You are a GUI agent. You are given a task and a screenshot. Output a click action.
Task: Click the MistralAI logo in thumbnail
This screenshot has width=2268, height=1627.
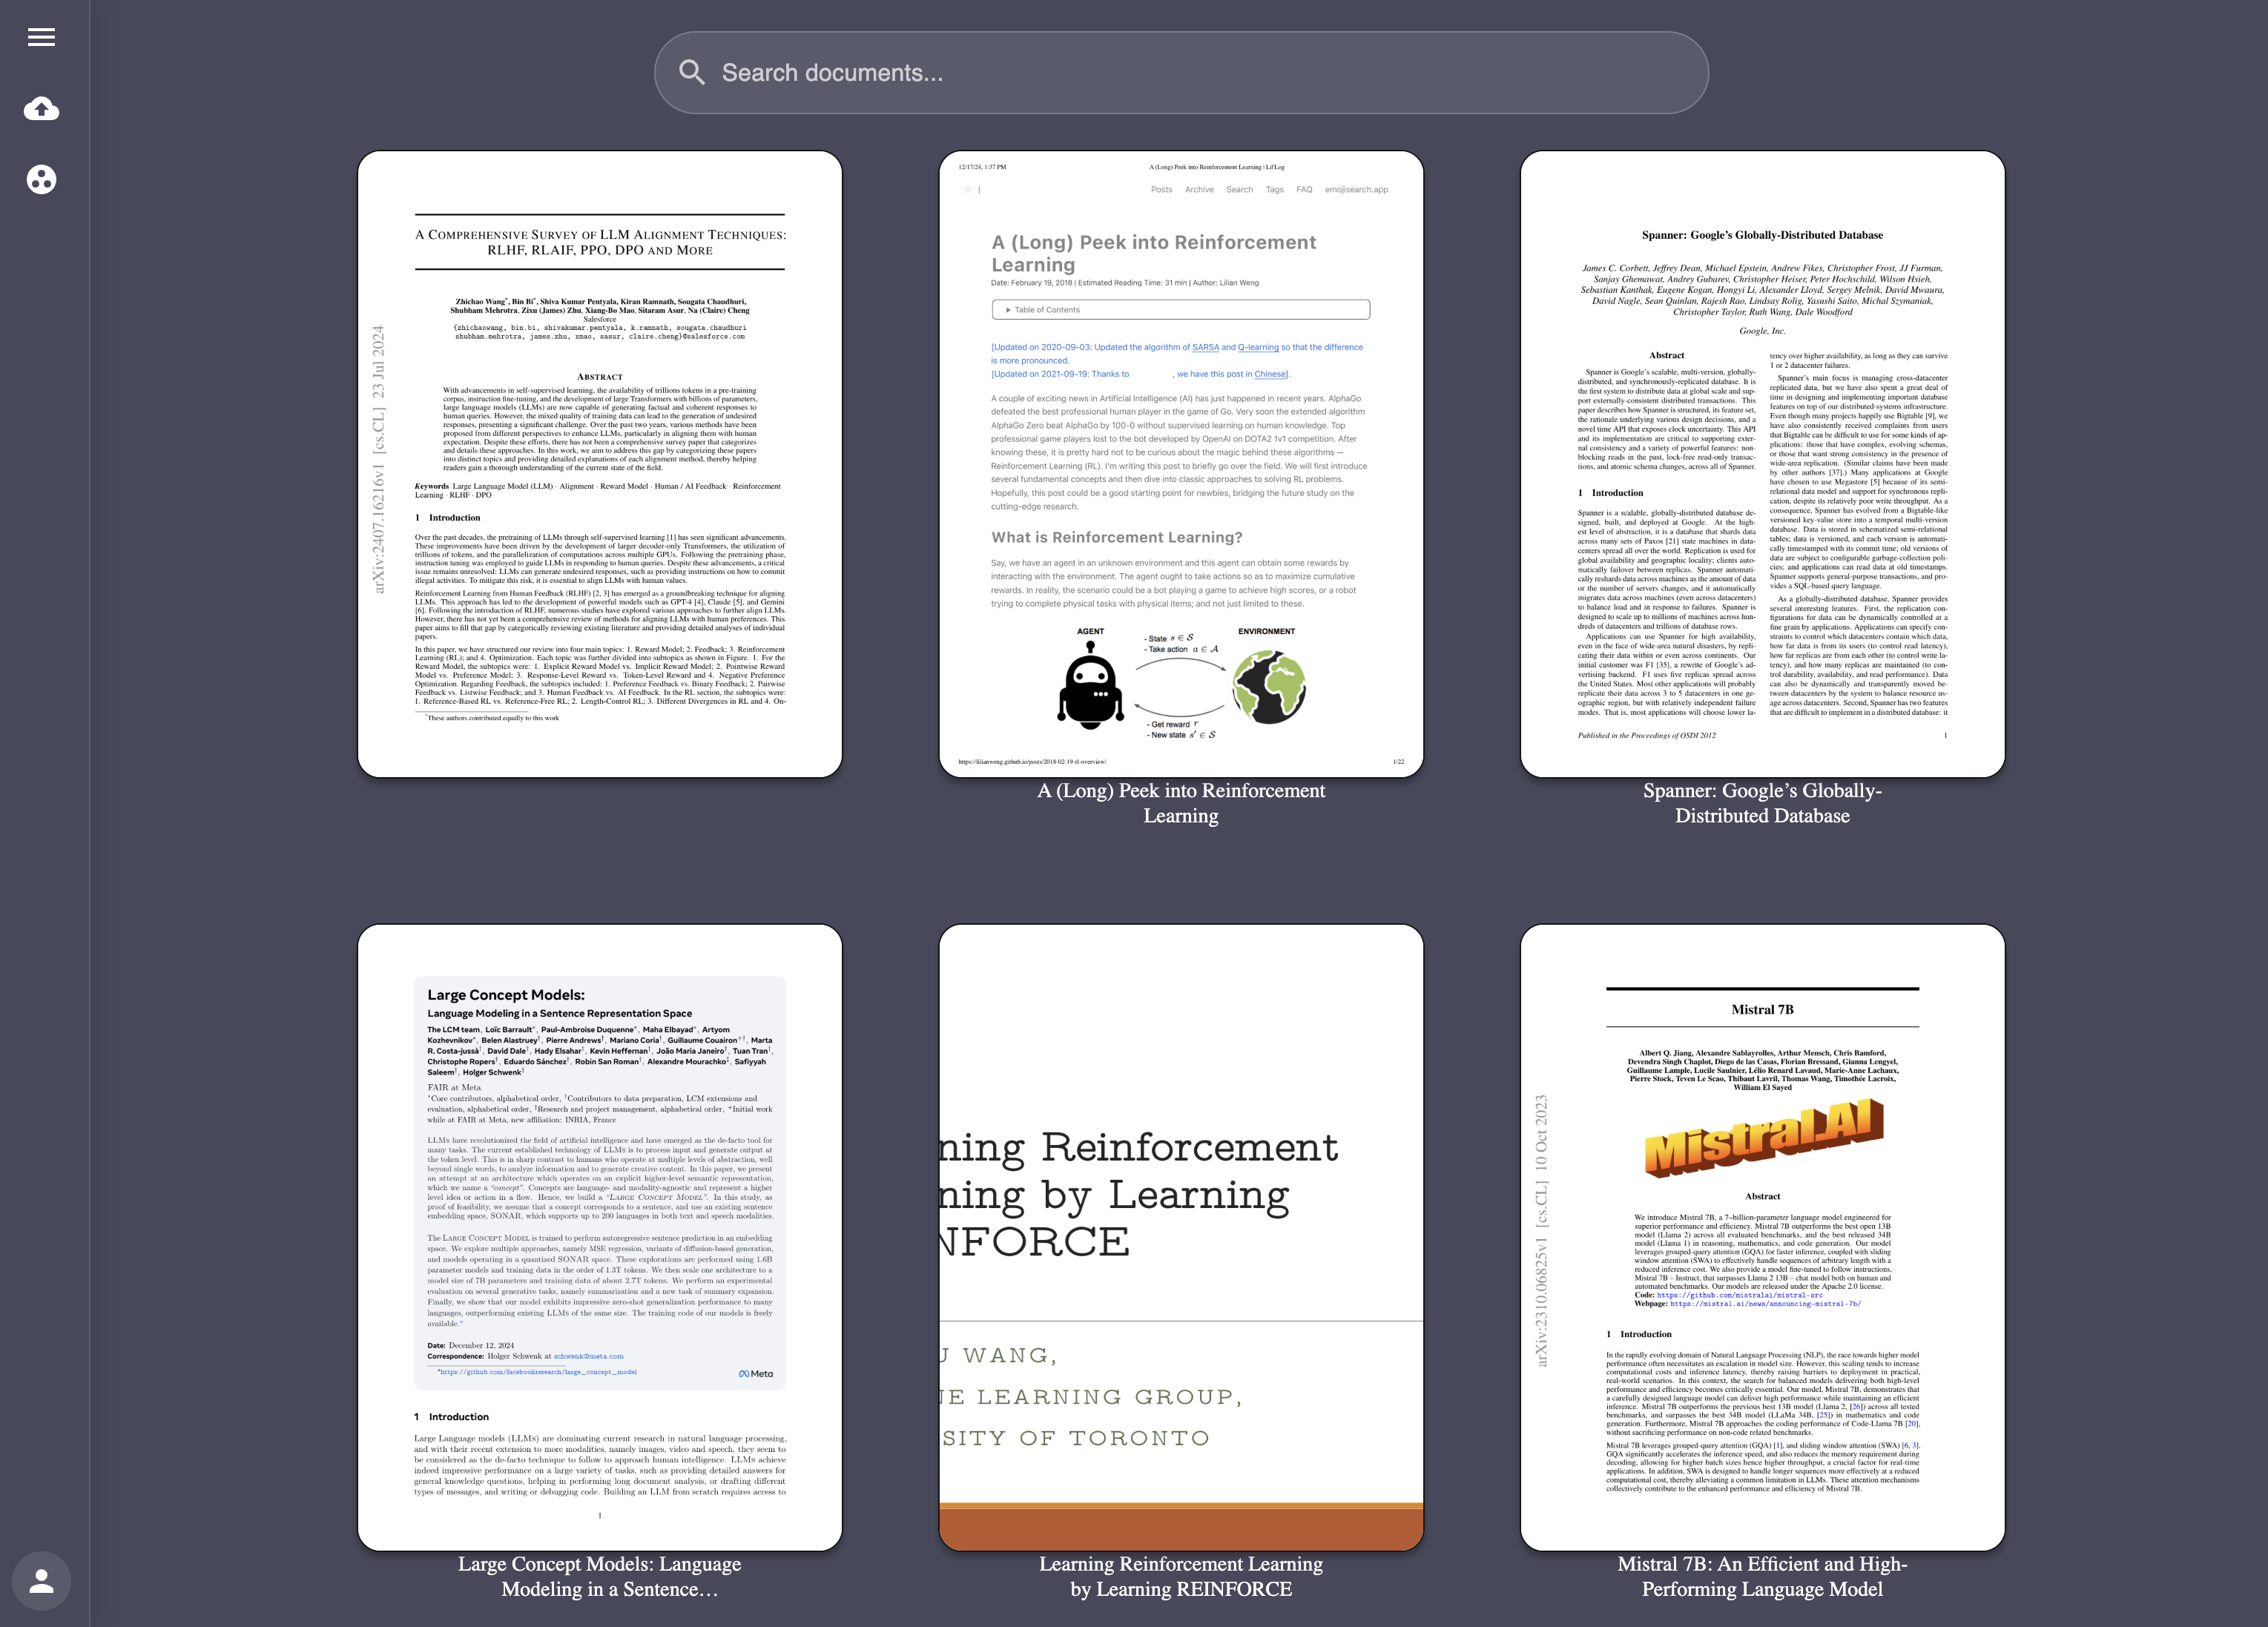coord(1762,1137)
